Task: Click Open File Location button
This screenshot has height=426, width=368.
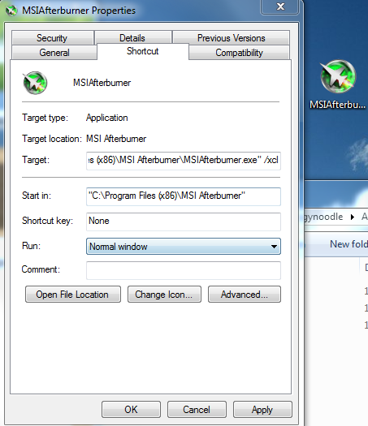Action: [73, 295]
